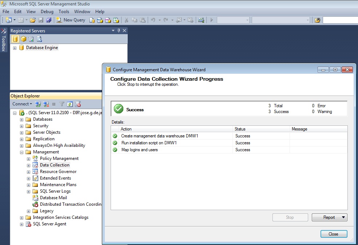Open the Help menu
The height and width of the screenshot is (245, 358).
(x=100, y=12)
